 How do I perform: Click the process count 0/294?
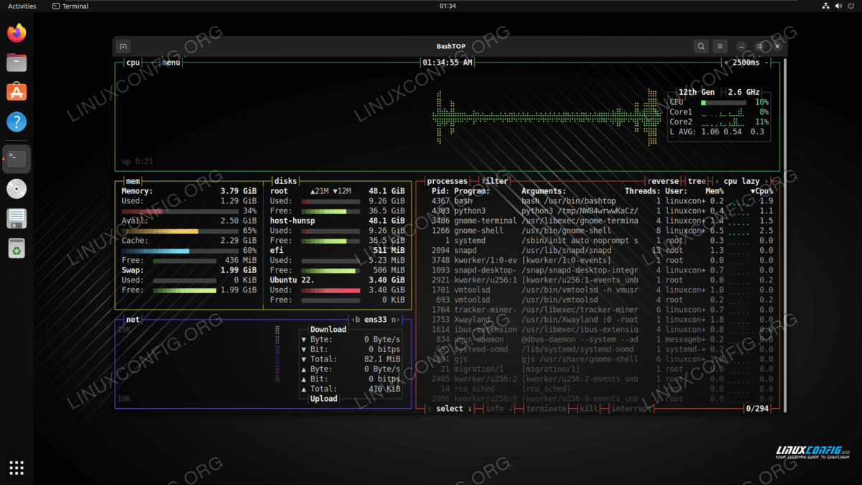coord(757,409)
